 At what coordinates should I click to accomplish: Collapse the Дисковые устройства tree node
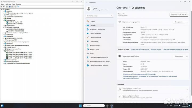coord(3,27)
